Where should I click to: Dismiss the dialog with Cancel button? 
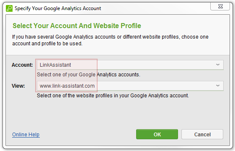[202, 134]
